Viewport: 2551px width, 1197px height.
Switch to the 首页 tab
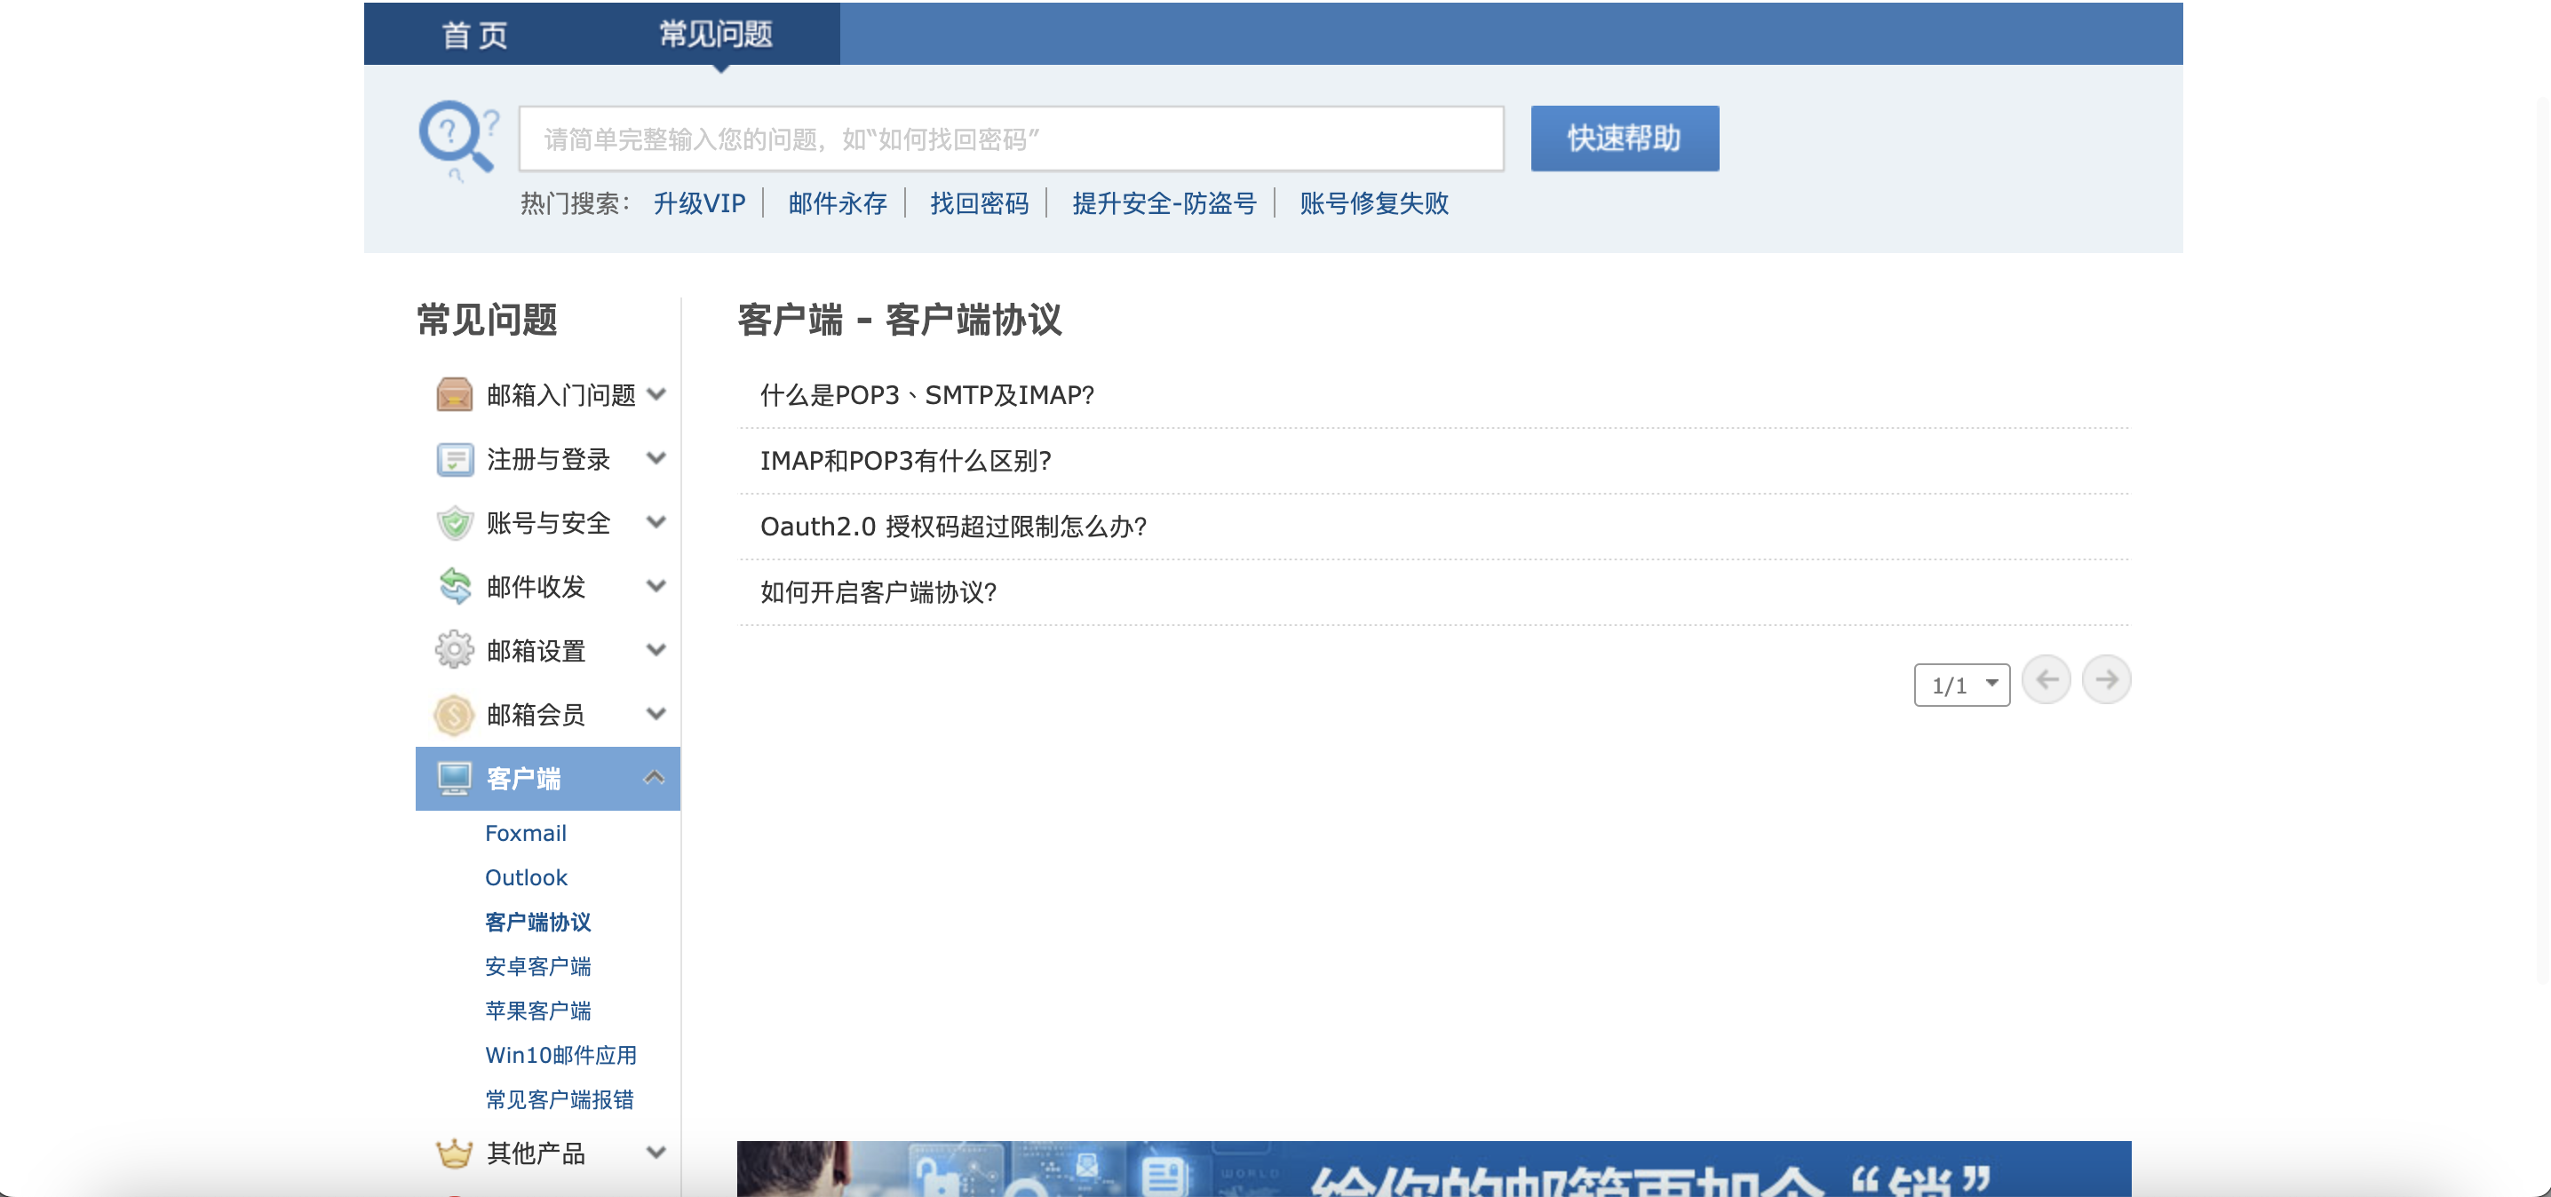click(474, 36)
